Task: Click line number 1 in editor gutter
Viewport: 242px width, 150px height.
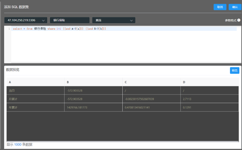Action: (x=9, y=29)
